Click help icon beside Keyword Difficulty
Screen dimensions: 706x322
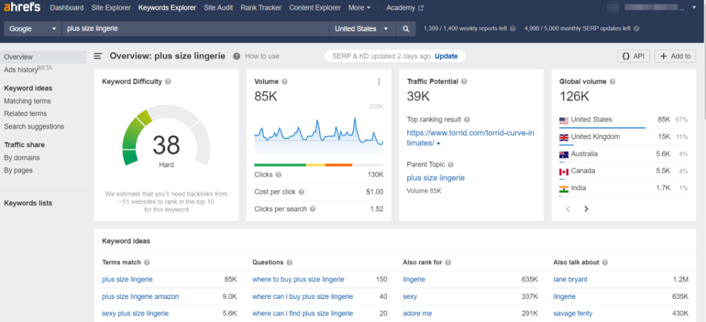pyautogui.click(x=168, y=82)
